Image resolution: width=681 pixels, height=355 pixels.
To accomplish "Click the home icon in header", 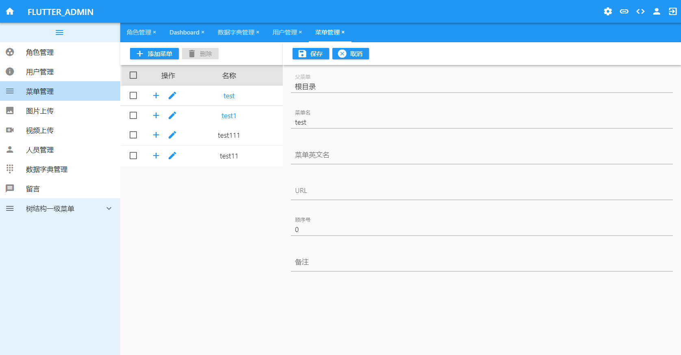I will click(10, 11).
